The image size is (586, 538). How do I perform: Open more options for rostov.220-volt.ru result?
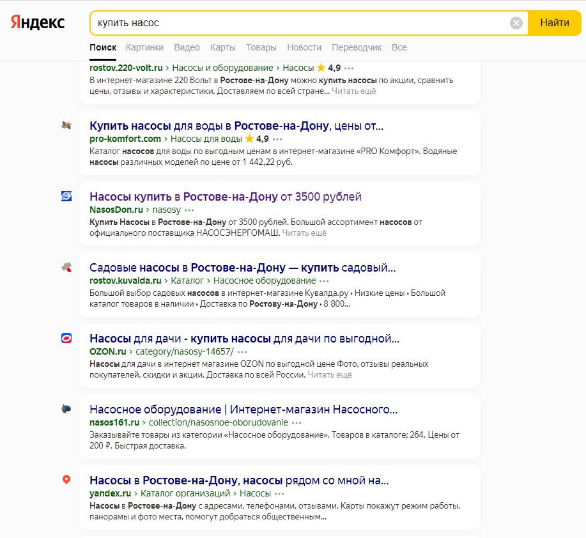coord(349,68)
